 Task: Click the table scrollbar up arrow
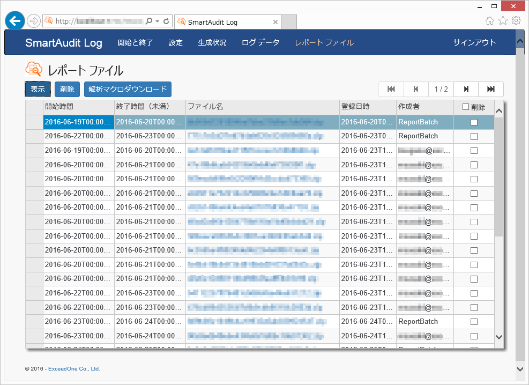coord(499,110)
